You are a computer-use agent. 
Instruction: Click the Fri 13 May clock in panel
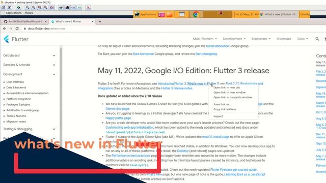(x=247, y=14)
